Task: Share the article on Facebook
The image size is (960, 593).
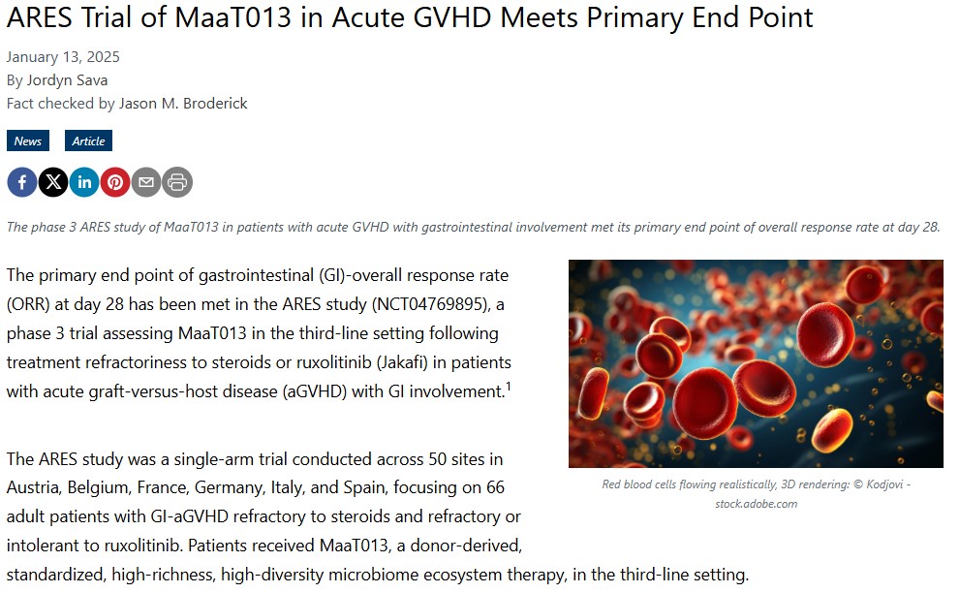Action: 22,182
